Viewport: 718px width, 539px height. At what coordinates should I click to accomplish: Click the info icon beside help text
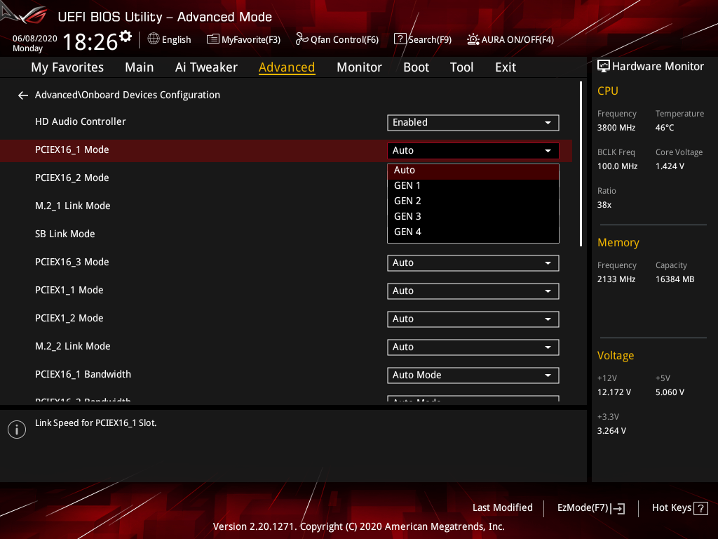pos(17,430)
